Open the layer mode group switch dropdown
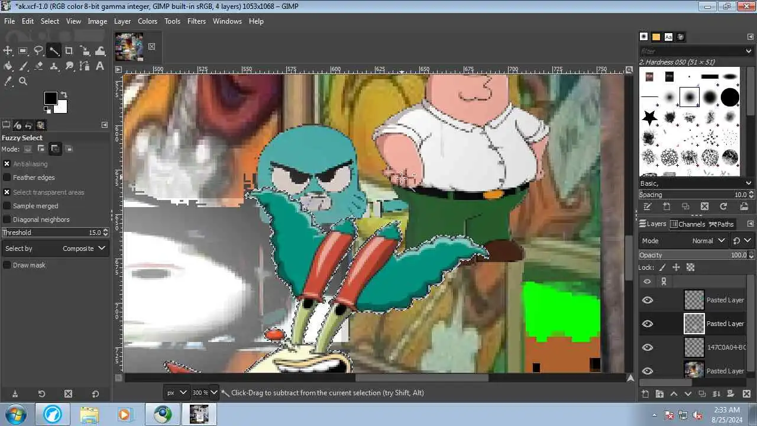The height and width of the screenshot is (426, 757). tap(742, 241)
